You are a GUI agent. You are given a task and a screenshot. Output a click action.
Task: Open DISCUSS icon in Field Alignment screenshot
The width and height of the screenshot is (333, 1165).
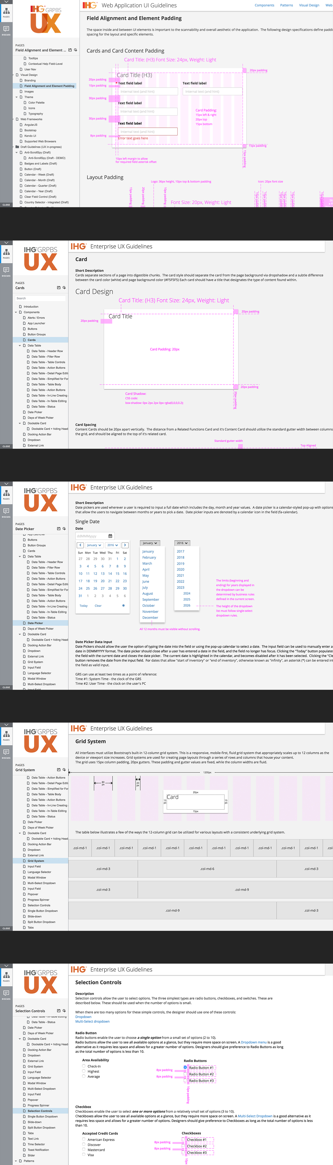[x=6, y=30]
